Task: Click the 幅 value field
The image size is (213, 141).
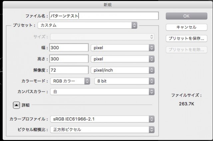Action: point(69,48)
